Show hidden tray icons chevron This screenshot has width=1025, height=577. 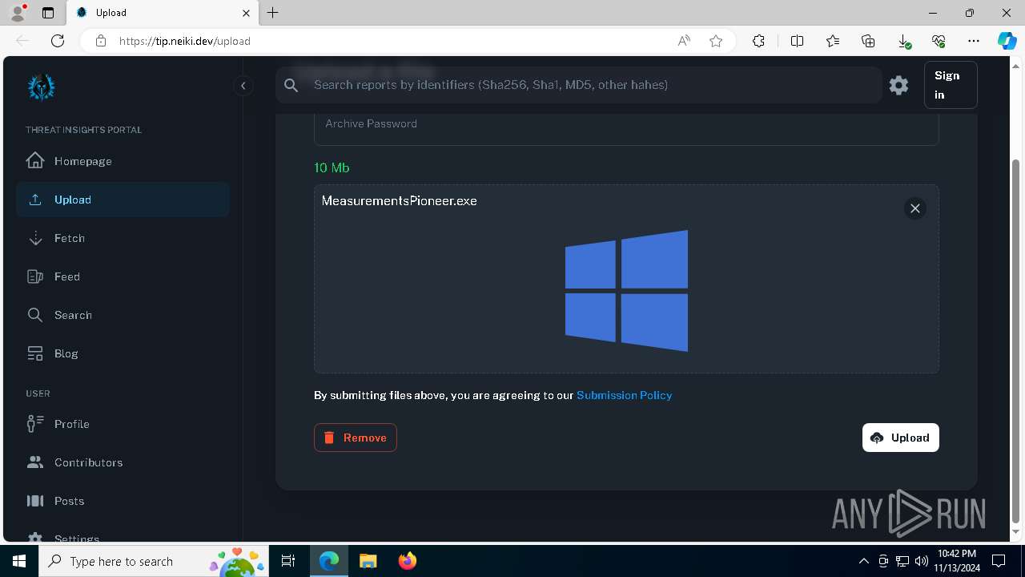point(863,561)
